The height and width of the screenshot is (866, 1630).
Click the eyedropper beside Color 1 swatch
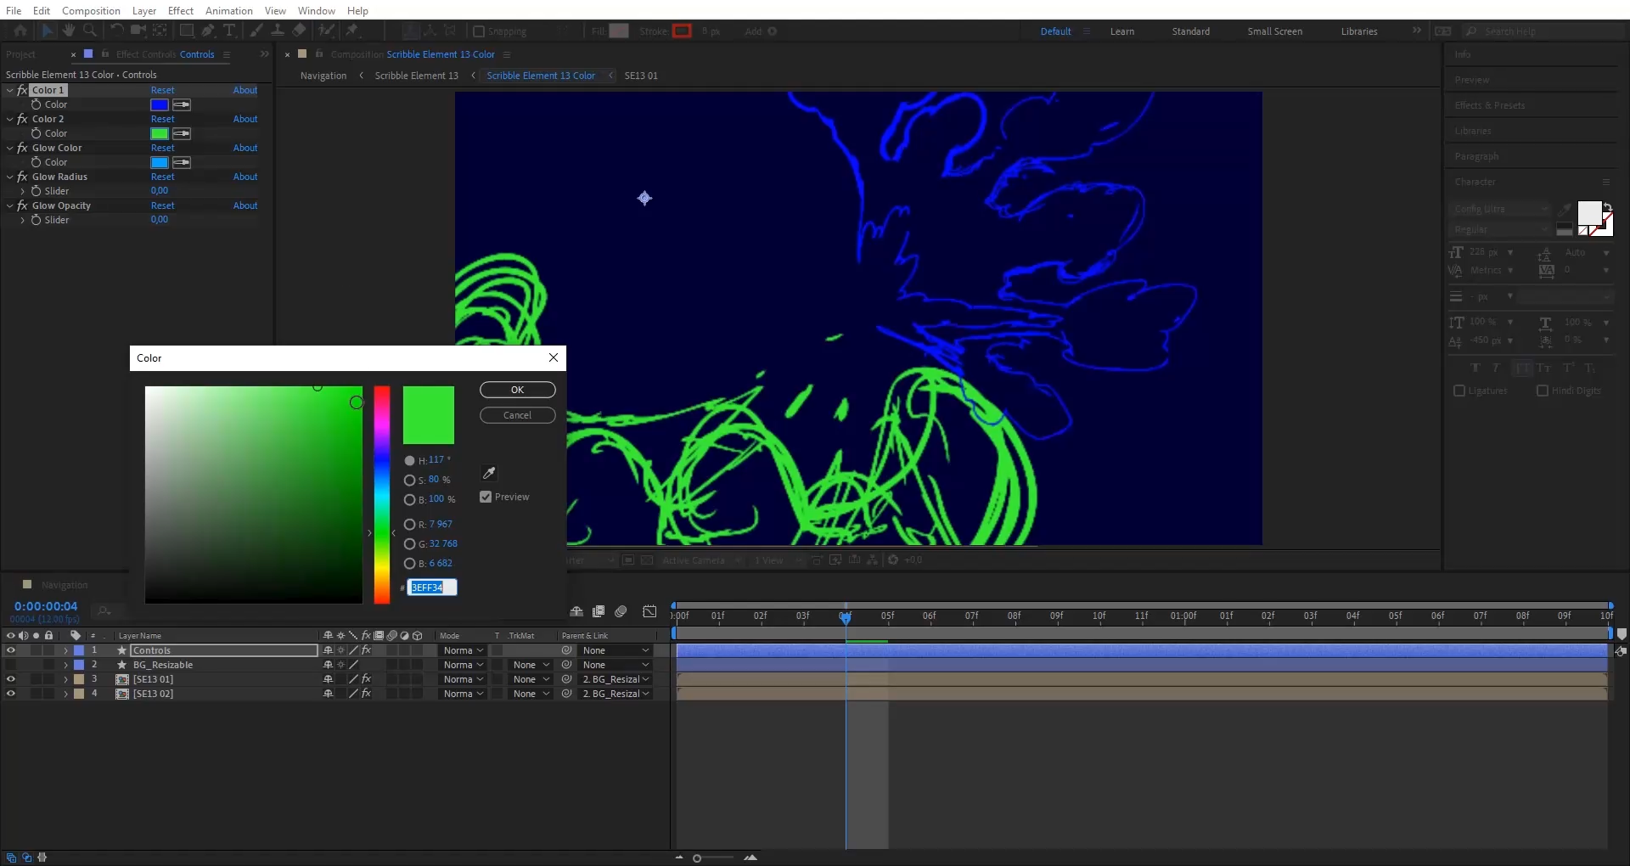point(182,104)
